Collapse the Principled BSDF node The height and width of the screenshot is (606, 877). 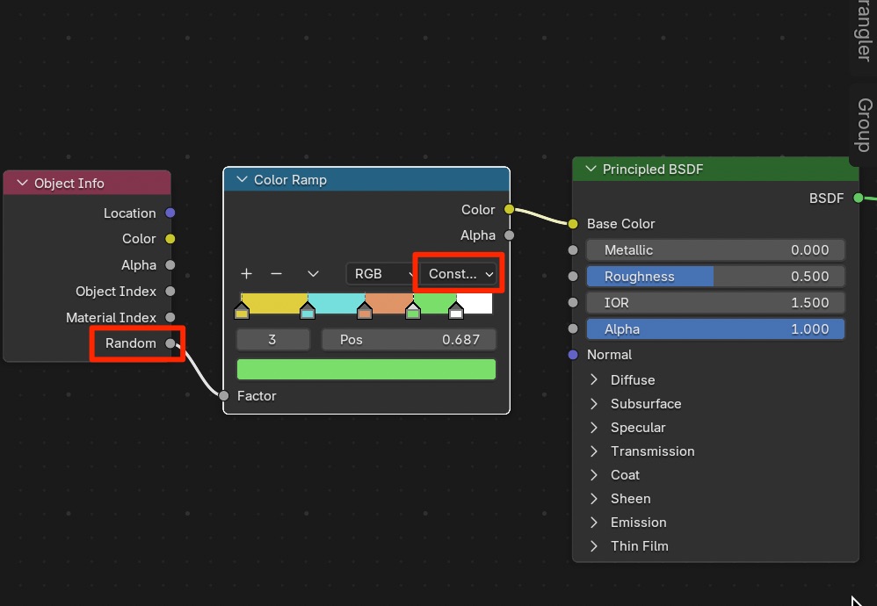[591, 170]
